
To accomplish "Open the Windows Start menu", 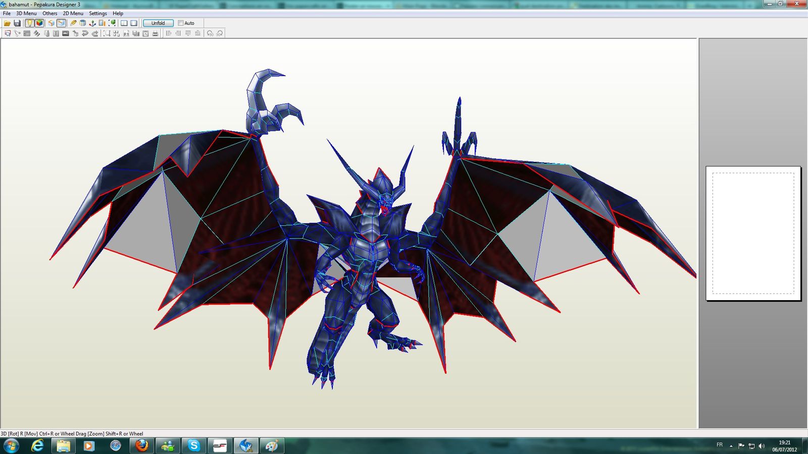I will (11, 445).
